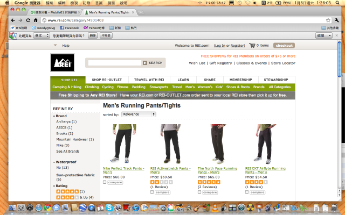Open the sorted by Relevance dropdown

click(139, 114)
